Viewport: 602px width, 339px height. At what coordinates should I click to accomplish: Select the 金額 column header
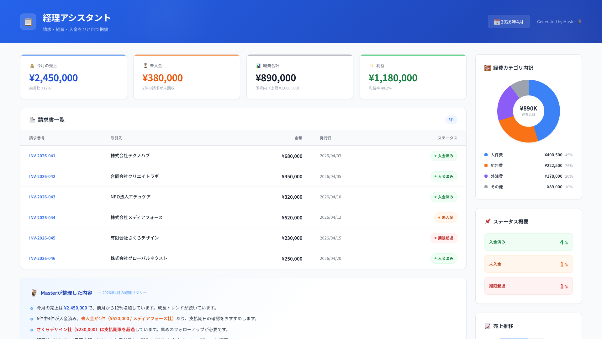click(298, 138)
